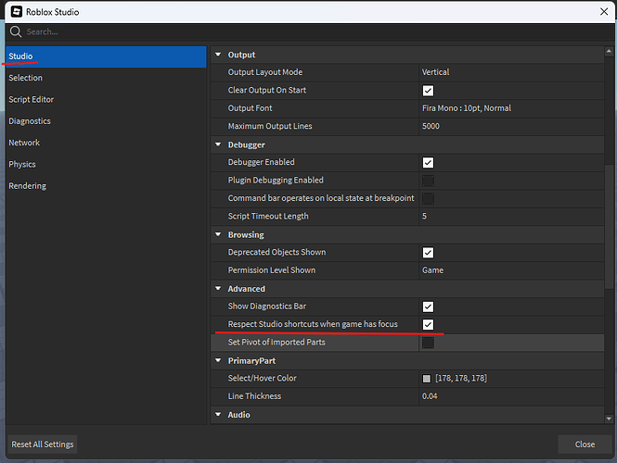Click the Set Pivot of Imported Parts label

tap(276, 342)
